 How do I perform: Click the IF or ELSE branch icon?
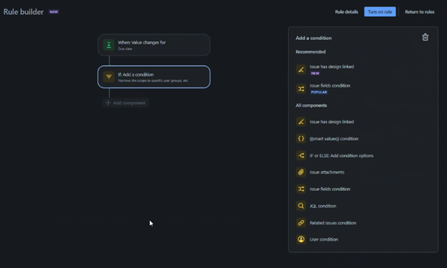tap(301, 155)
